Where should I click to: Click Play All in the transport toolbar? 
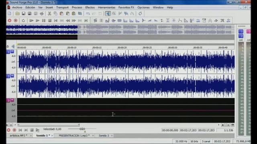pos(31,20)
